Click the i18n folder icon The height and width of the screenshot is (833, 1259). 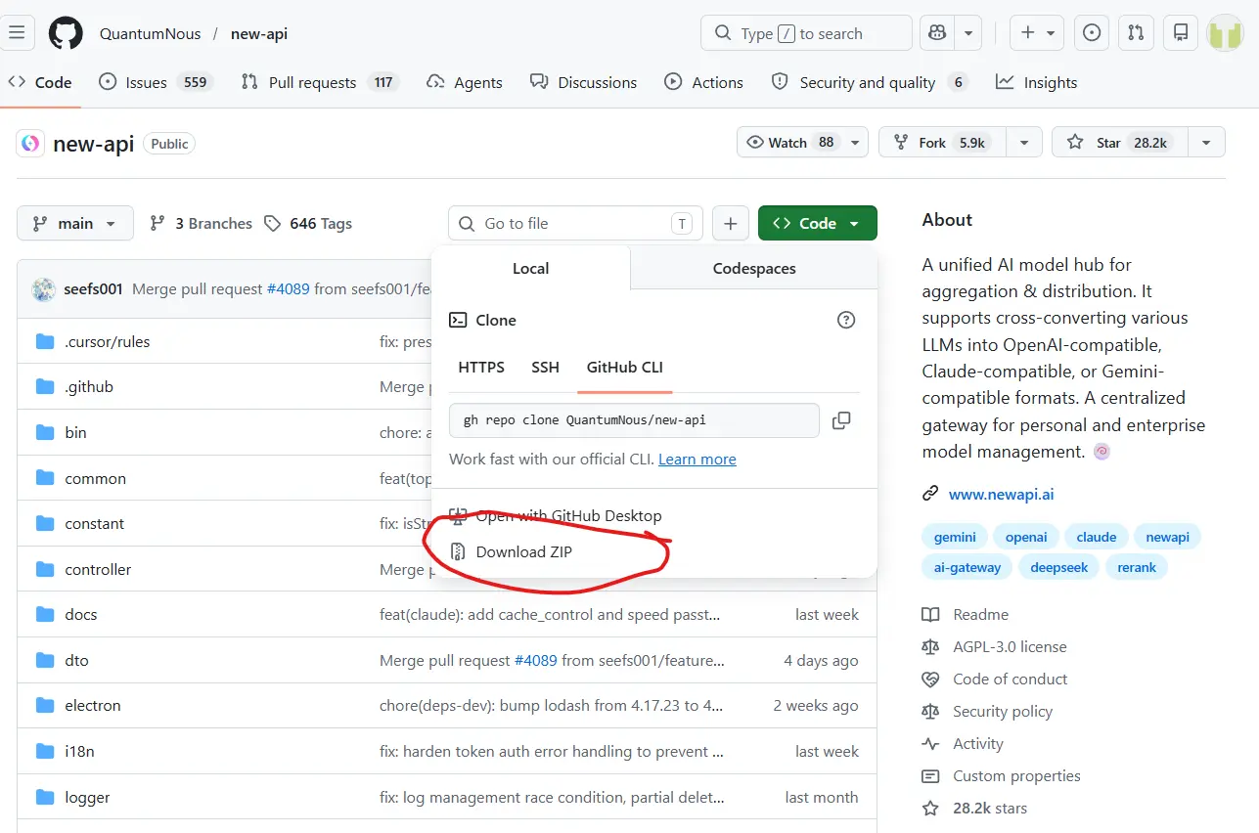[x=44, y=751]
